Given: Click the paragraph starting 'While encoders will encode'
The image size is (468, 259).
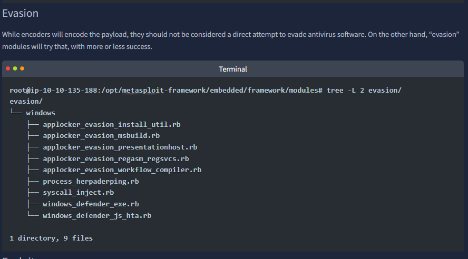Looking at the screenshot, I should [230, 41].
